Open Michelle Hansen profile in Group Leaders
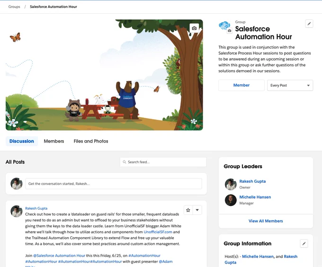Screen dimensions: 322x267 (255, 197)
